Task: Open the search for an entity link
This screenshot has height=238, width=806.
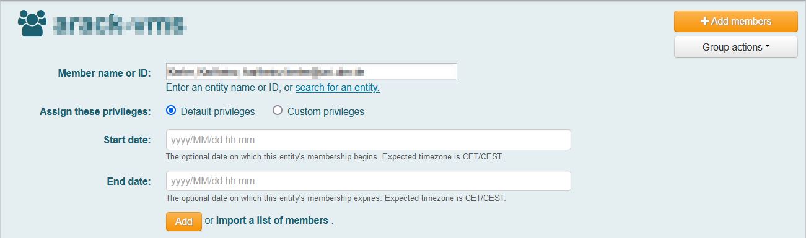Action: tap(337, 88)
